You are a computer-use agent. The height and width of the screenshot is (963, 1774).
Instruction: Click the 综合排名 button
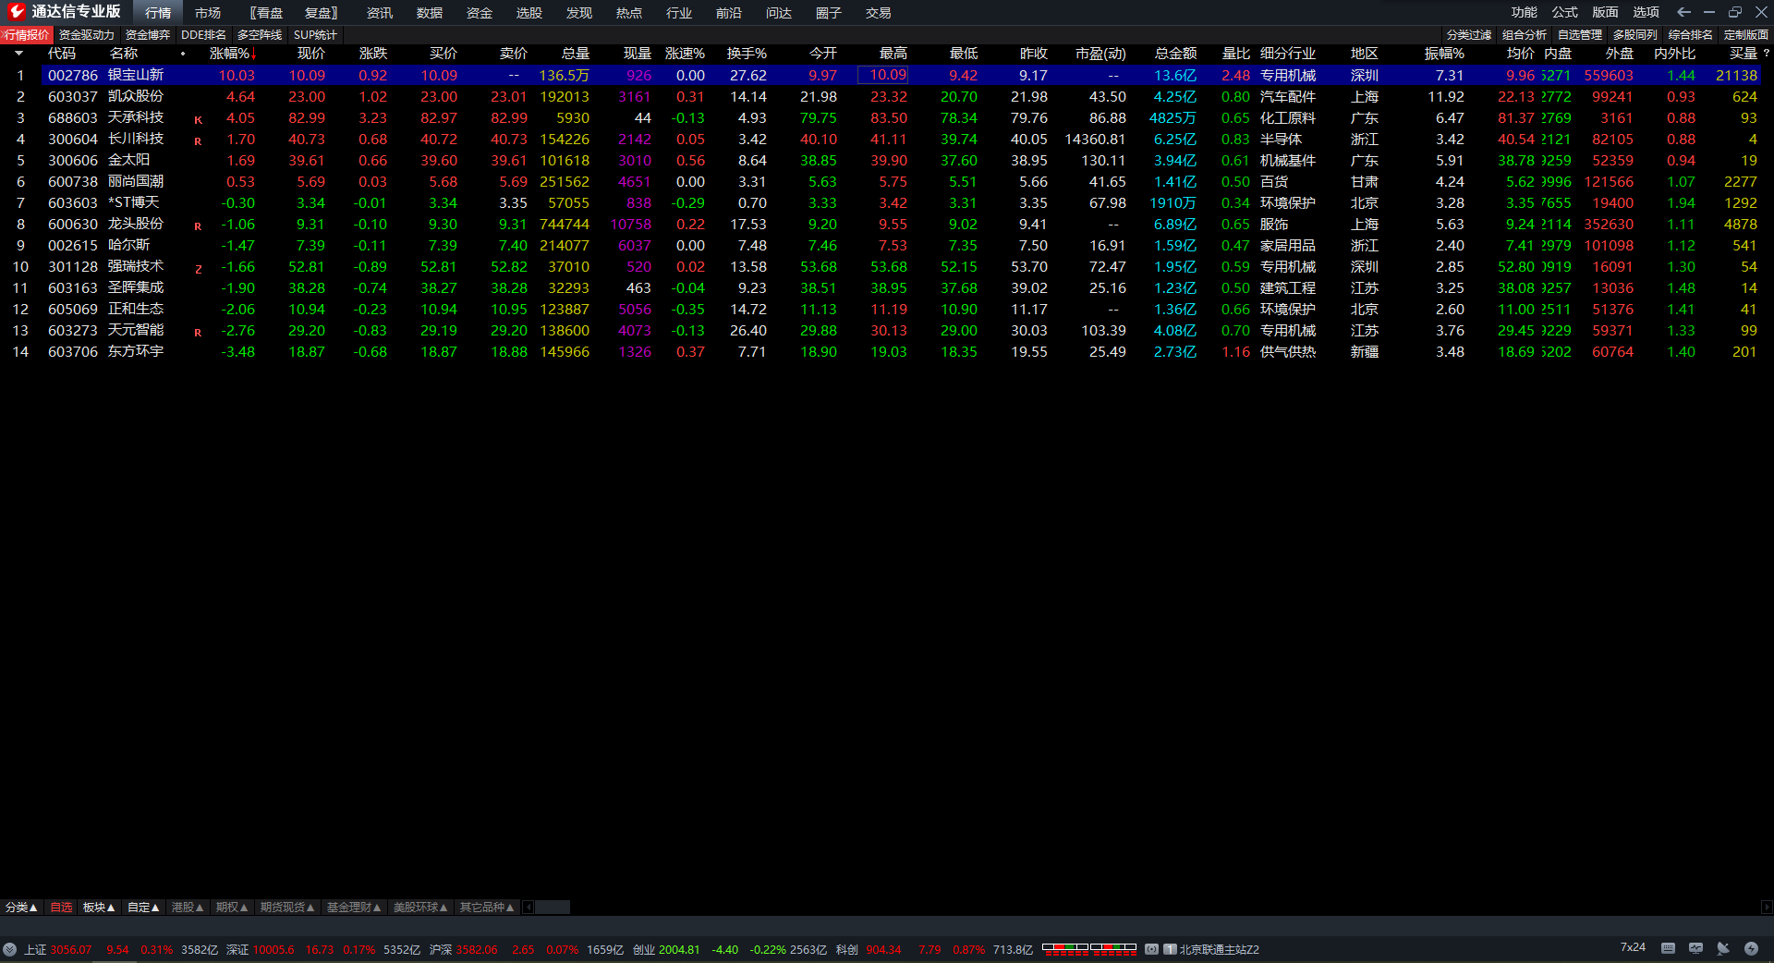click(1691, 35)
